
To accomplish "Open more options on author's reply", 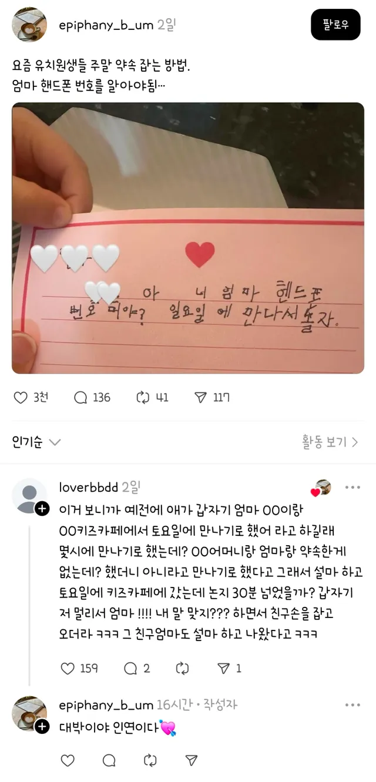I will pyautogui.click(x=352, y=704).
